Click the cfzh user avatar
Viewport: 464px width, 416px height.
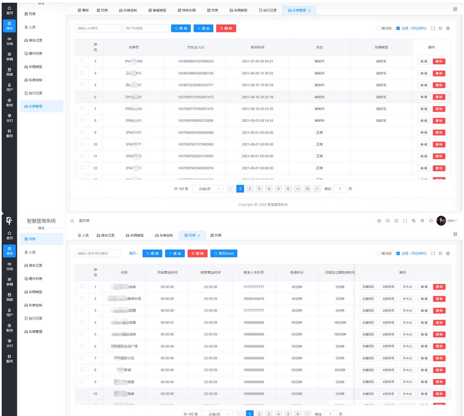pos(441,221)
